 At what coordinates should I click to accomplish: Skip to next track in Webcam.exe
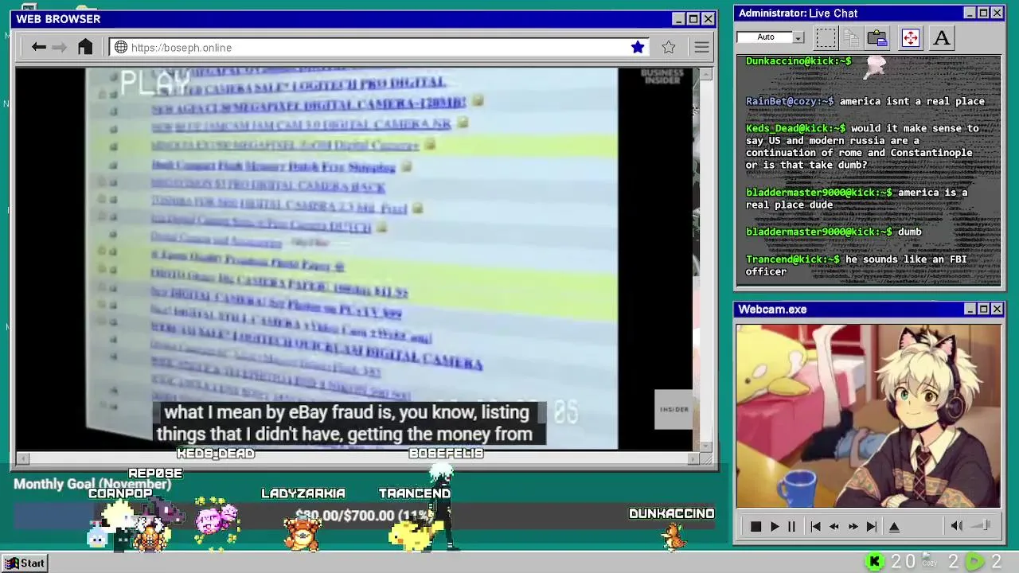[x=872, y=527]
